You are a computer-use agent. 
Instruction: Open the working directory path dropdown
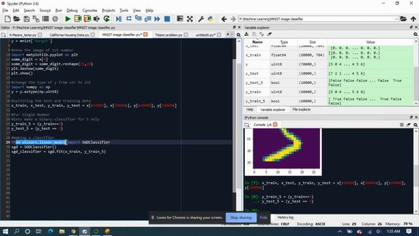pos(396,19)
